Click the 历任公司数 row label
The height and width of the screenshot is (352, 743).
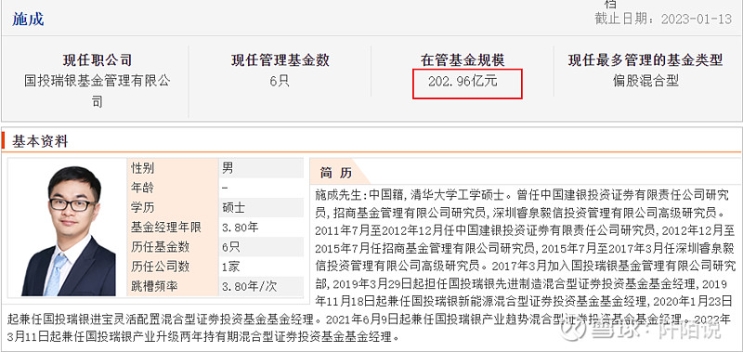coord(160,267)
